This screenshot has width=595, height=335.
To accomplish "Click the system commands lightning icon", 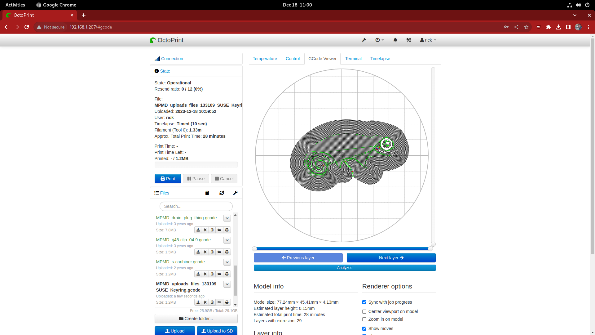I will (x=409, y=40).
